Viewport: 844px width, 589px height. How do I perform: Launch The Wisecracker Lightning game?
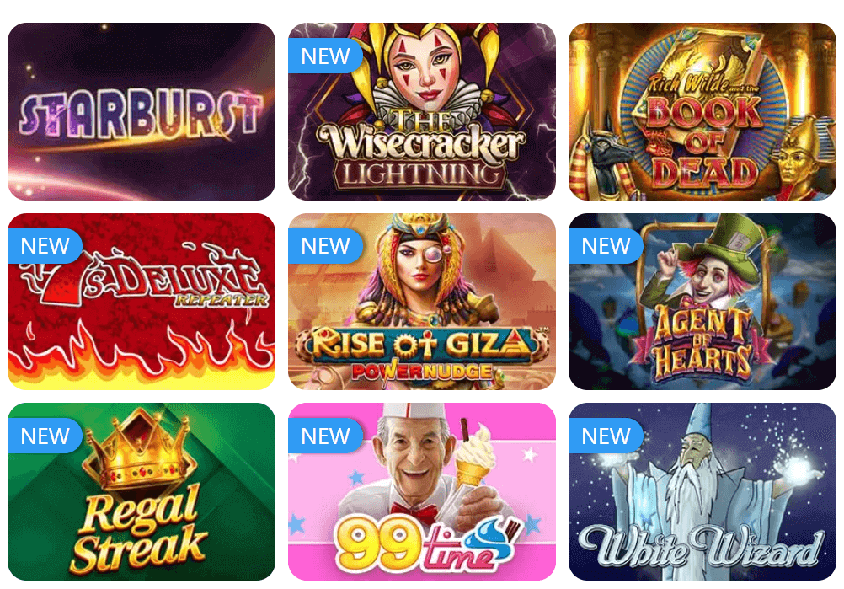click(x=422, y=111)
